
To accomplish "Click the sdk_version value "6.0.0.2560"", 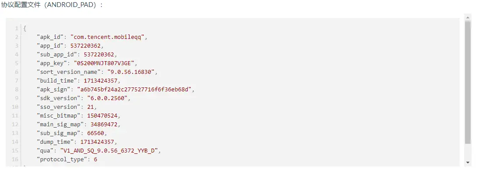I will (107, 98).
